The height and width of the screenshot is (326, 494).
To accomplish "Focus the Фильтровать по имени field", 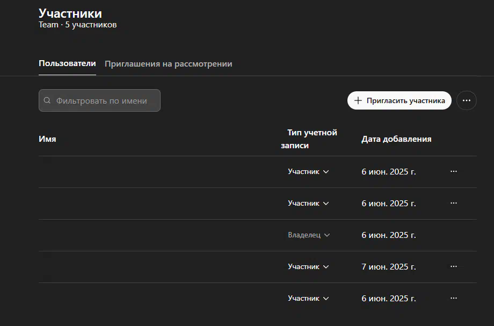I will (x=99, y=100).
